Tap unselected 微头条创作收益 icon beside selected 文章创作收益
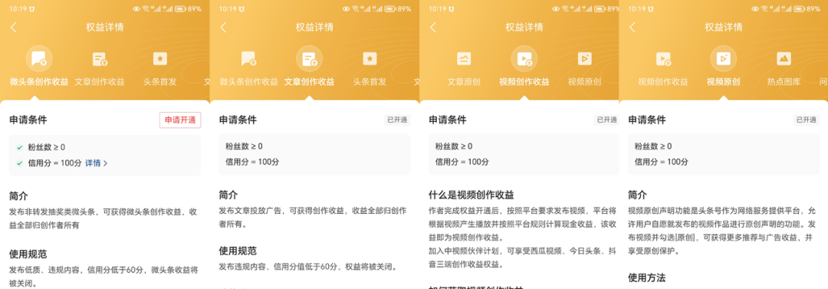 click(x=248, y=59)
